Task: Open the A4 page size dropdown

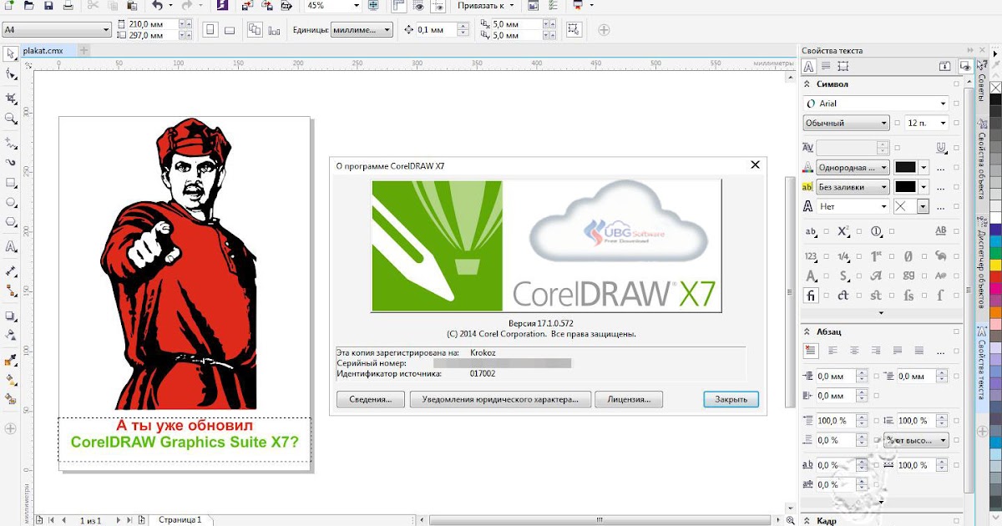Action: click(106, 30)
